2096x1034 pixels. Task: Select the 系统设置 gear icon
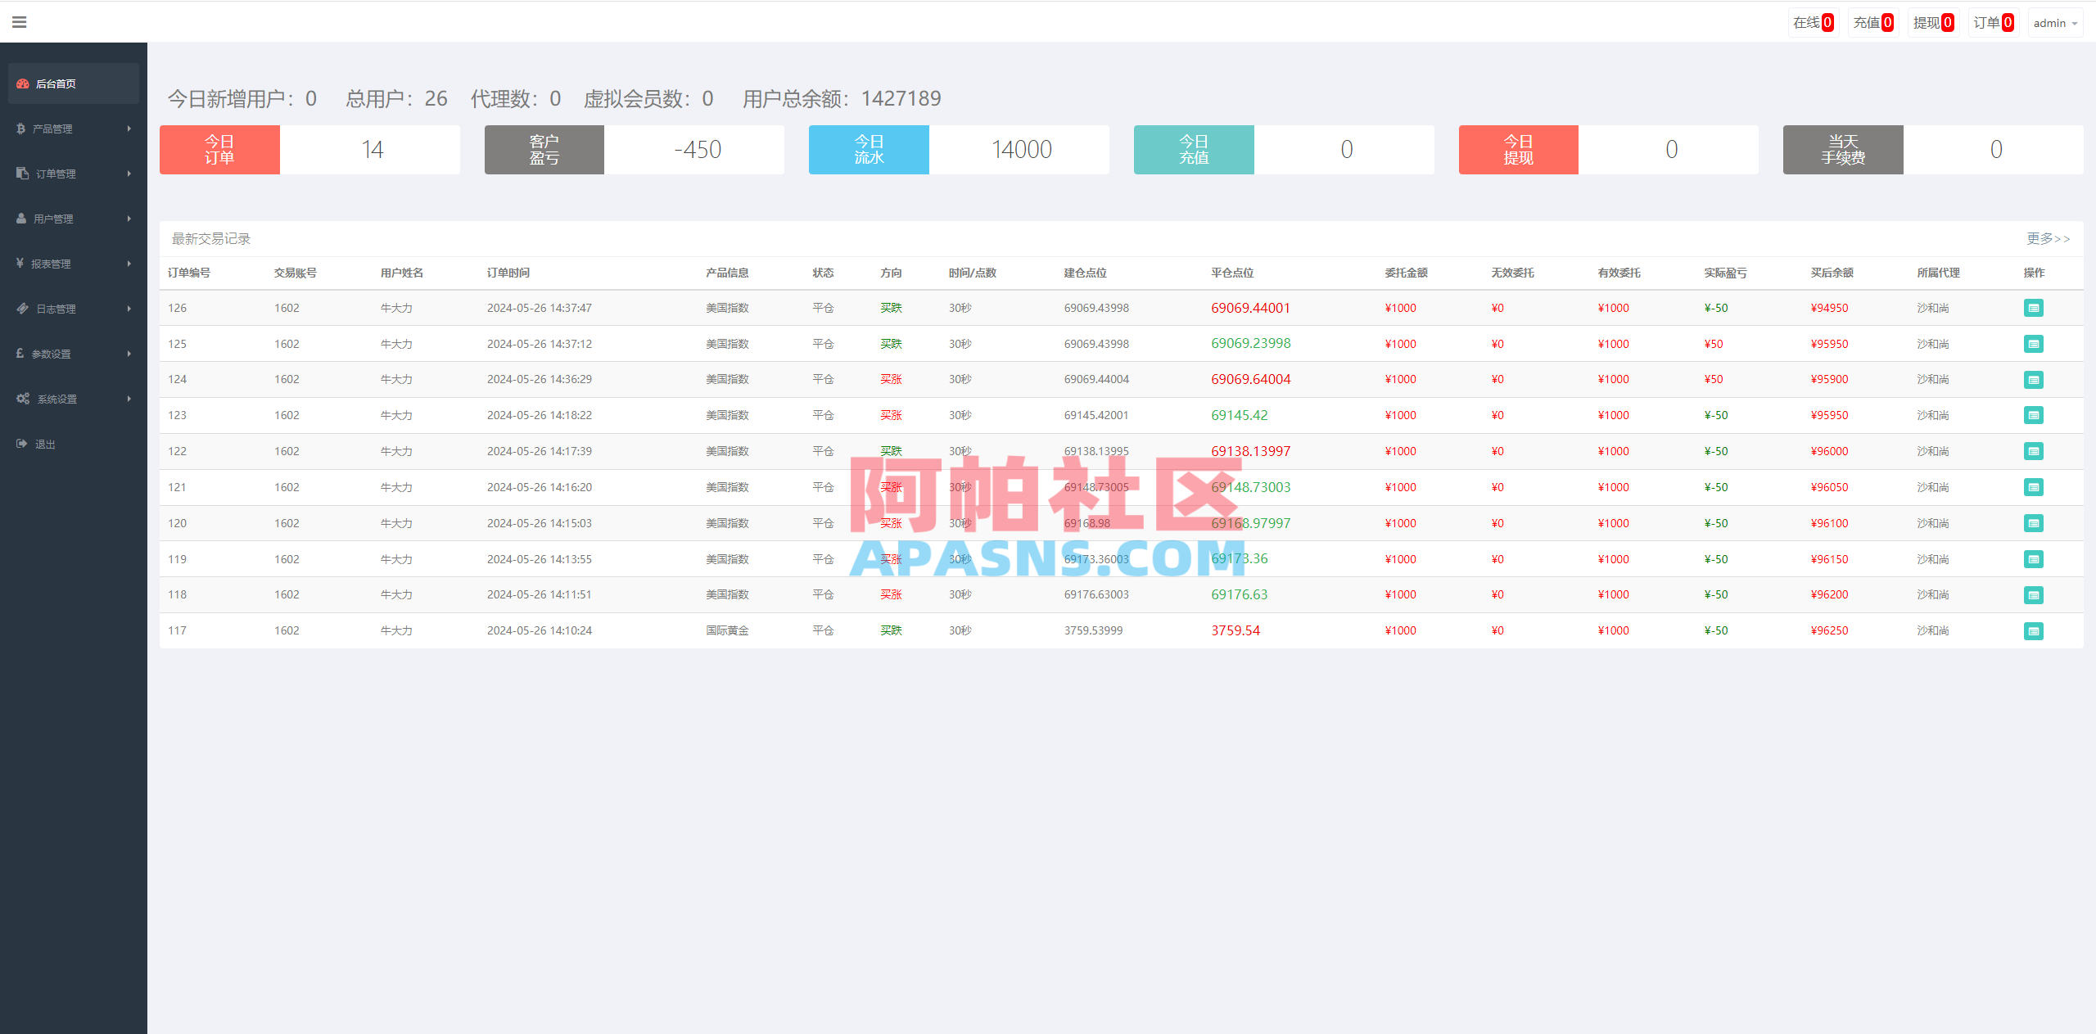[x=23, y=399]
